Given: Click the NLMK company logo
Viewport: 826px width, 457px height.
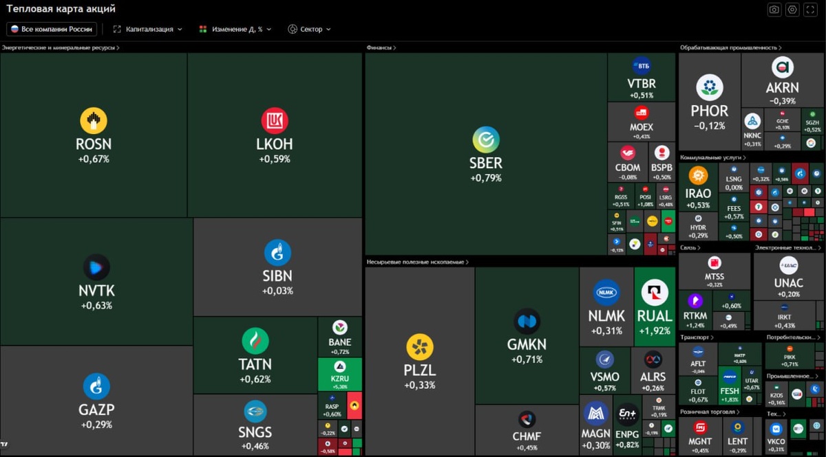Looking at the screenshot, I should tap(606, 293).
